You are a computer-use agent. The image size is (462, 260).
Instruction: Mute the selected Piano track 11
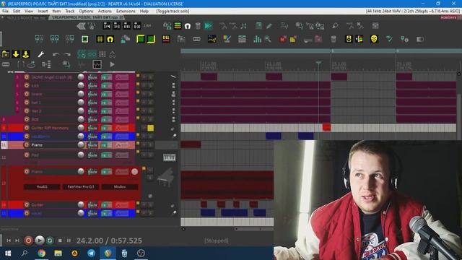pyautogui.click(x=144, y=145)
